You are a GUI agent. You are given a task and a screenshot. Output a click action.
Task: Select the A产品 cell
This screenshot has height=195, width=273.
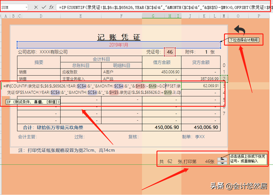click(122, 79)
